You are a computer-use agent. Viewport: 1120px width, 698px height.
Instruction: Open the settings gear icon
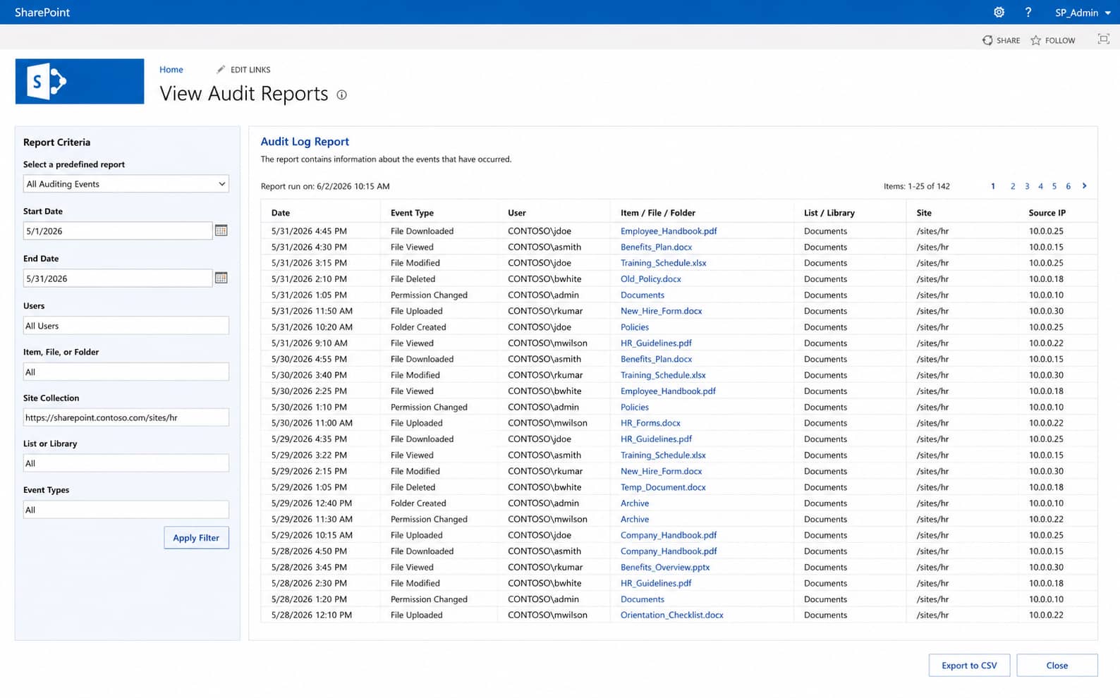[x=999, y=12]
